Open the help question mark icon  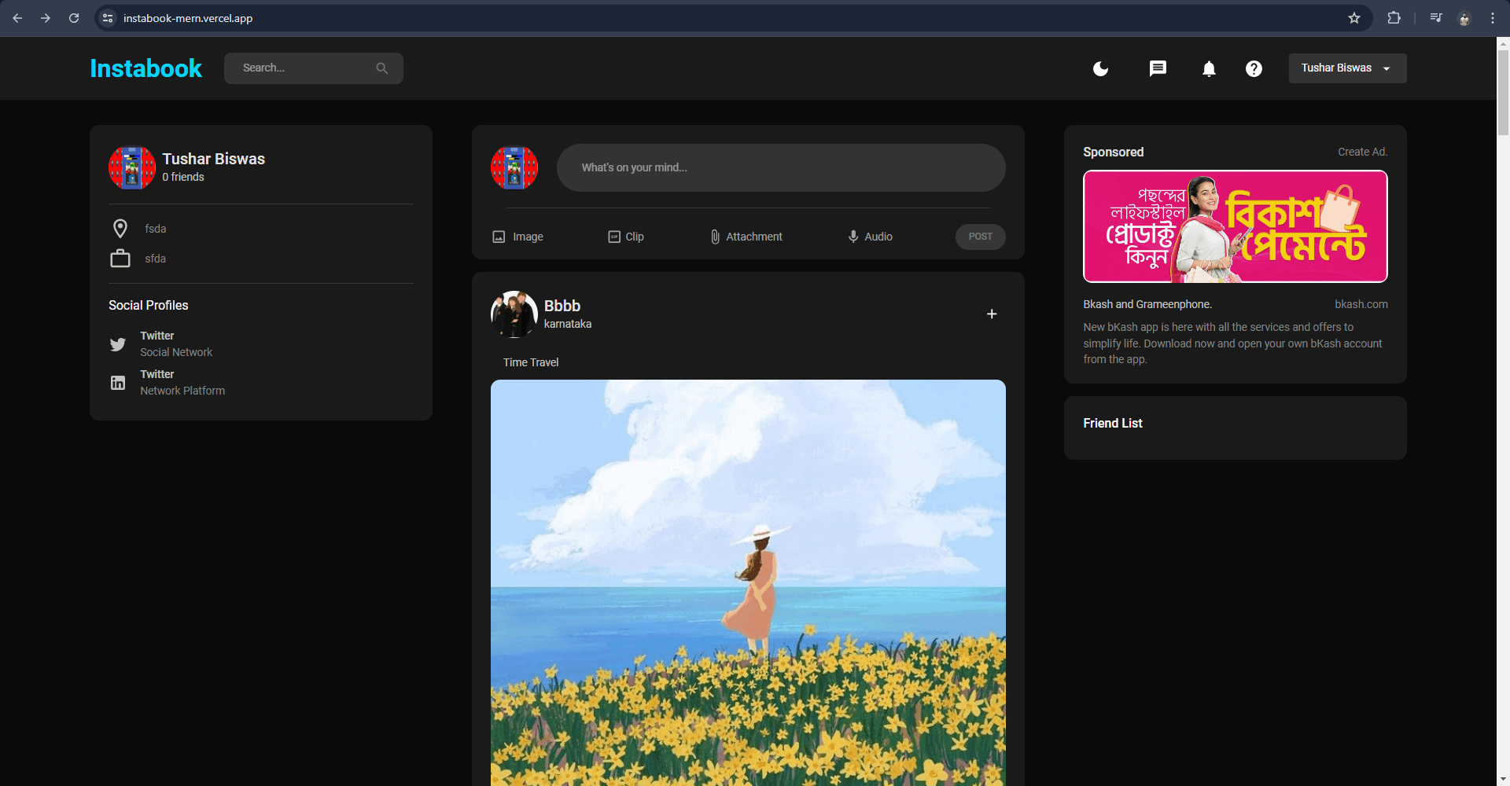[x=1254, y=68]
